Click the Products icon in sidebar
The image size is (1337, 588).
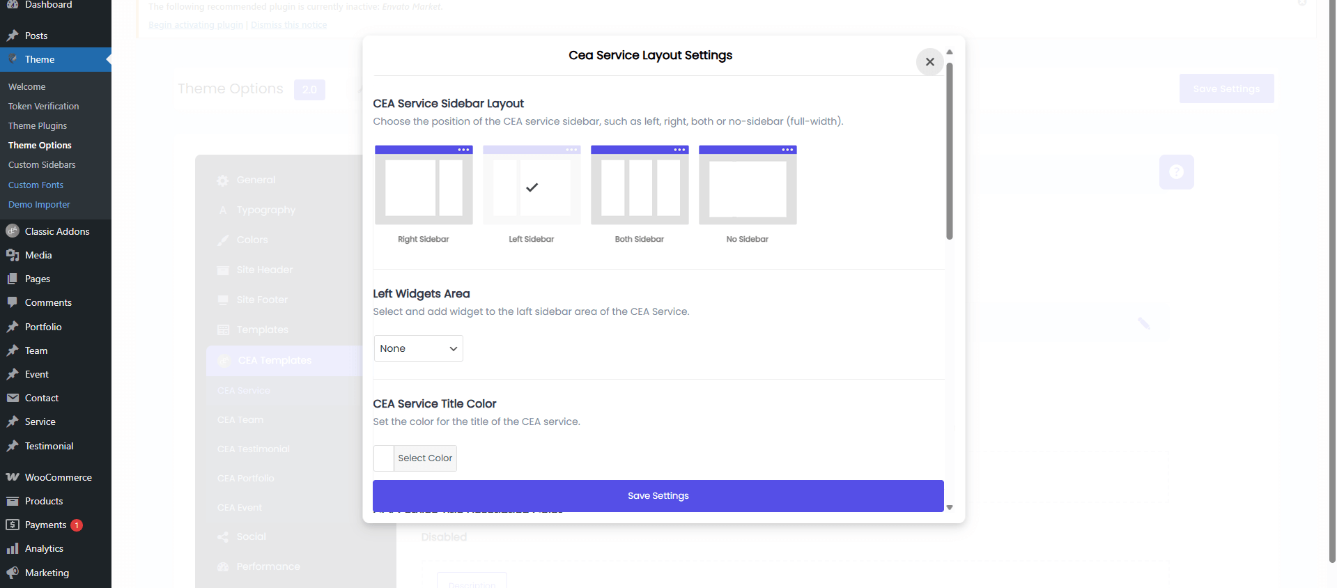(13, 501)
